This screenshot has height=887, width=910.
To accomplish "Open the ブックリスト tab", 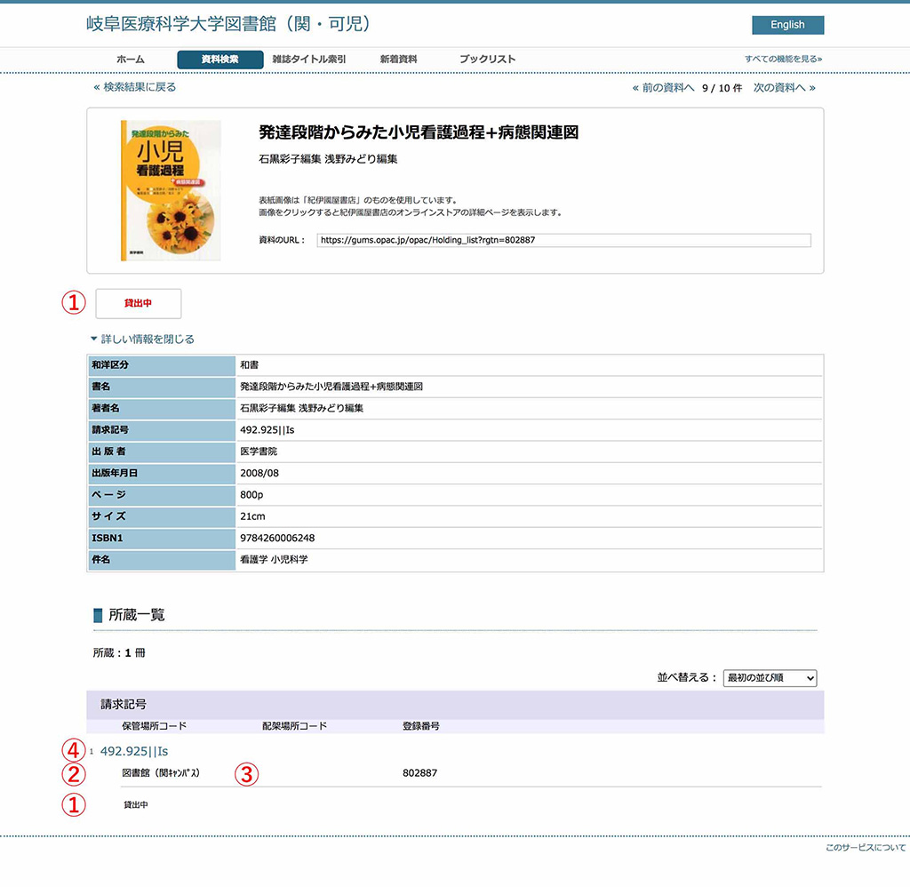I will (487, 60).
